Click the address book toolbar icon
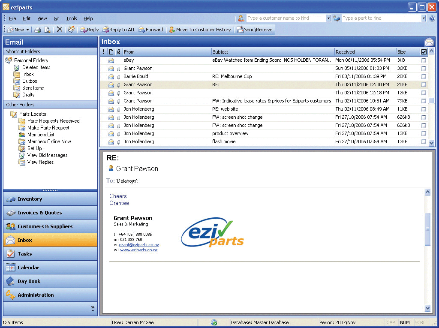This screenshot has height=328, width=439. (x=71, y=30)
